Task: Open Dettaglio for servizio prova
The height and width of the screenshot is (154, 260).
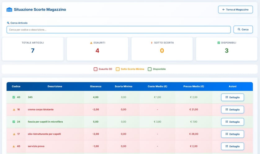Action: pyautogui.click(x=232, y=146)
